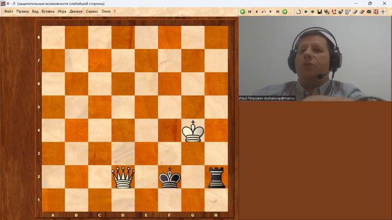Click the dark green left arrow icon
392x220 pixels.
click(x=306, y=12)
